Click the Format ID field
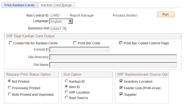 coord(79,50)
